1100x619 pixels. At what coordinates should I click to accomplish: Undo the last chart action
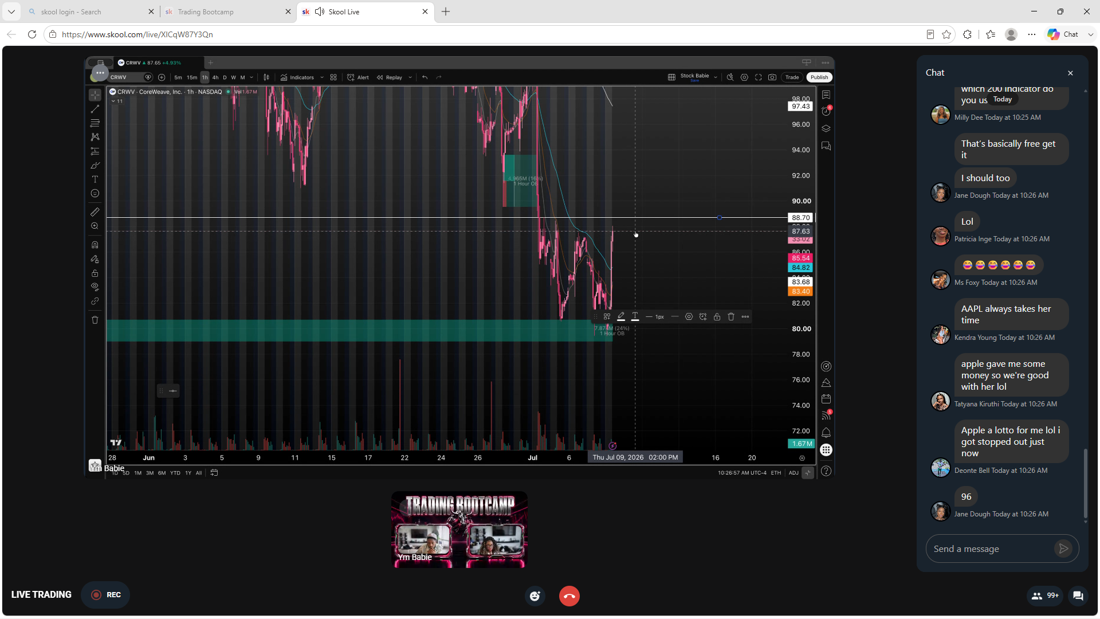[x=425, y=77]
